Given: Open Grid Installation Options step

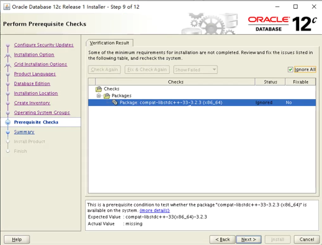Looking at the screenshot, I should 41,64.
